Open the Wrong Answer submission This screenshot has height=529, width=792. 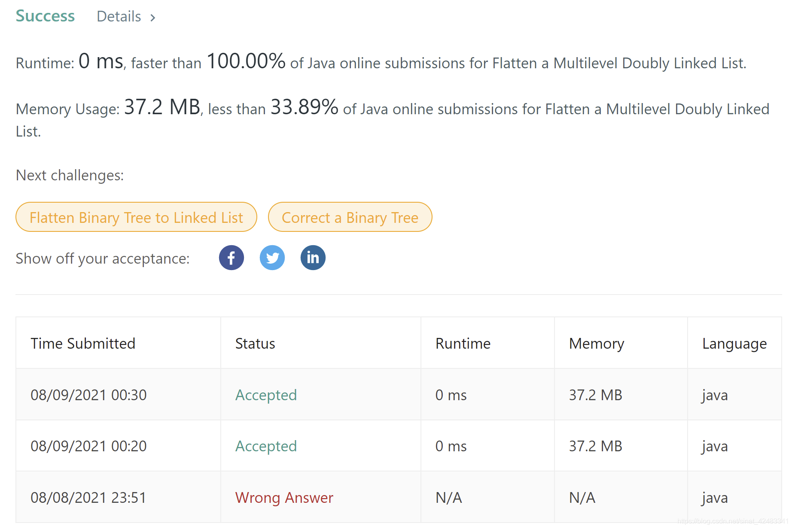[284, 498]
